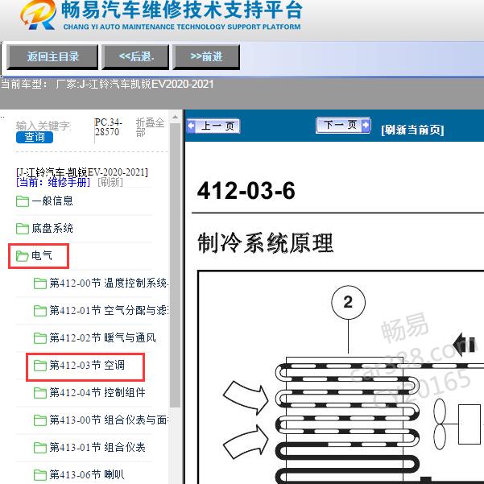
Task: Click the left arrow icon on 上一页
Action: (192, 126)
